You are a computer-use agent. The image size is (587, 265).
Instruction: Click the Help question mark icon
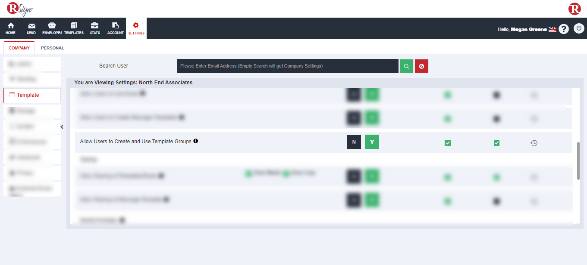[x=564, y=28]
